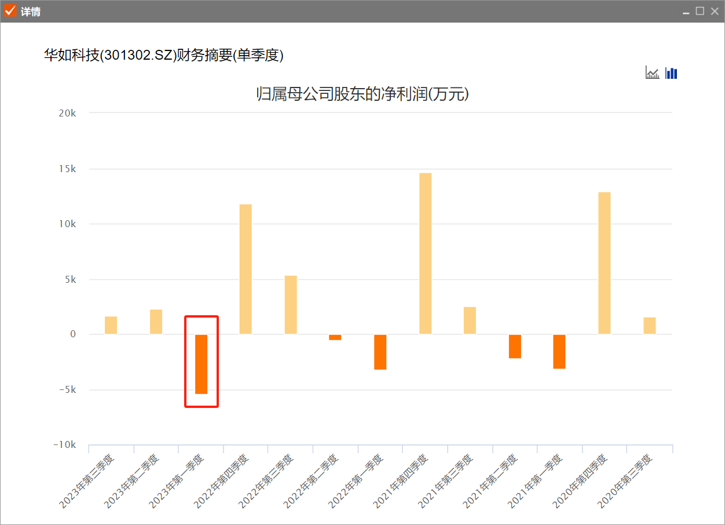Image resolution: width=725 pixels, height=525 pixels.
Task: Click the 2022年第四季度 axis label
Action: point(221,482)
